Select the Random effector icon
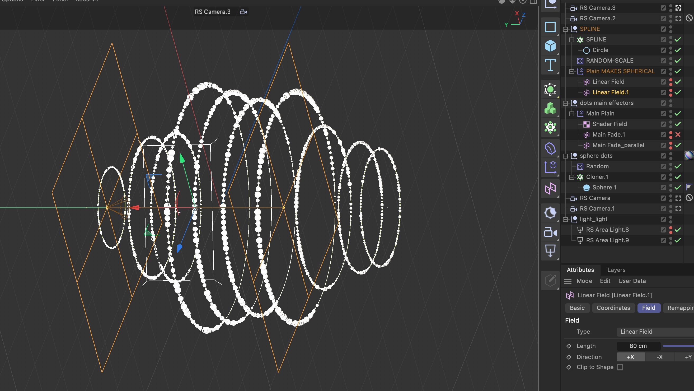Screen dimensions: 694x391 coord(580,166)
